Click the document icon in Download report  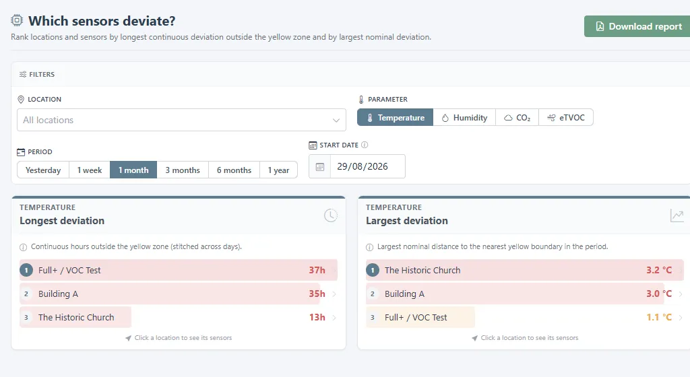pos(600,26)
